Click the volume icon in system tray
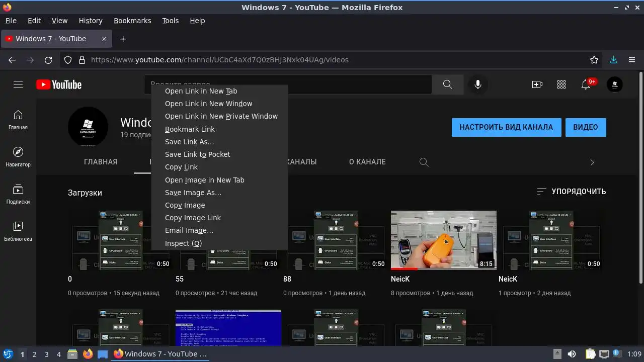Screen dimensions: 644x362 click(x=572, y=354)
